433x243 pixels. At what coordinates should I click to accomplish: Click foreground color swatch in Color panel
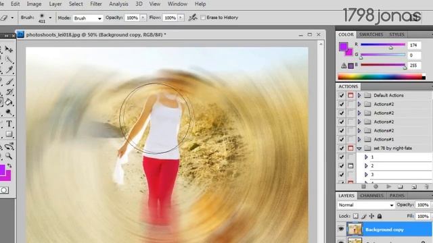tap(343, 47)
